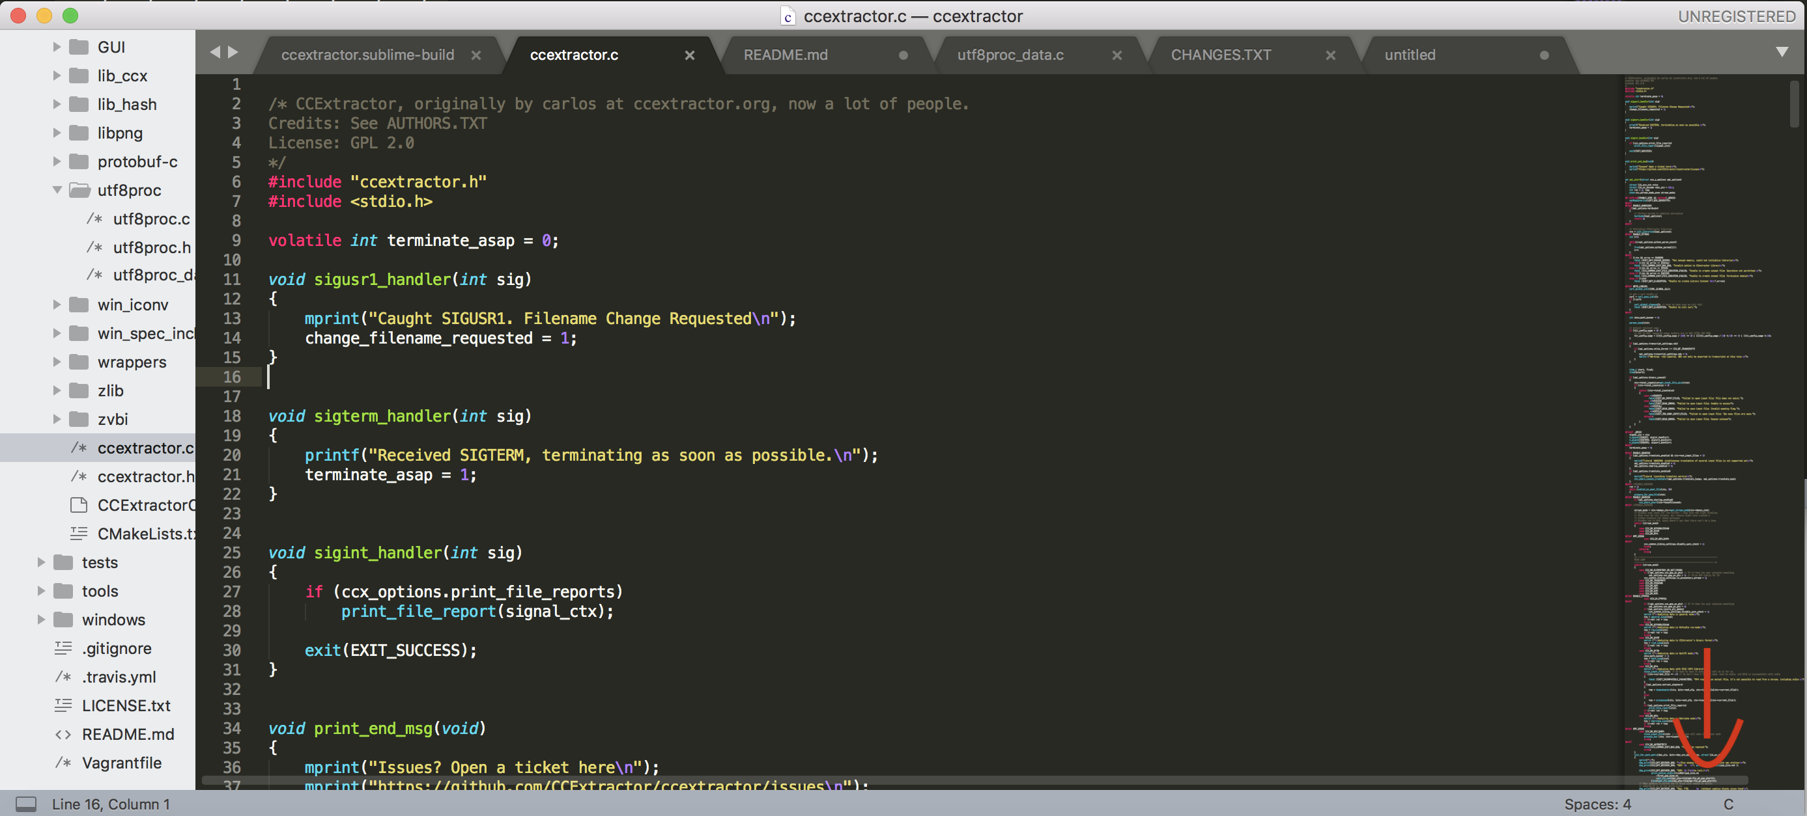Screen dimensions: 1807x816
Task: Change the C syntax selector in status bar
Action: [1728, 804]
